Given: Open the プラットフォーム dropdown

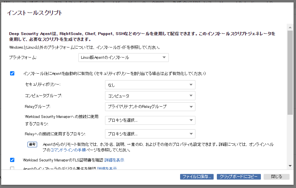Looking at the screenshot, I should coord(124,58).
